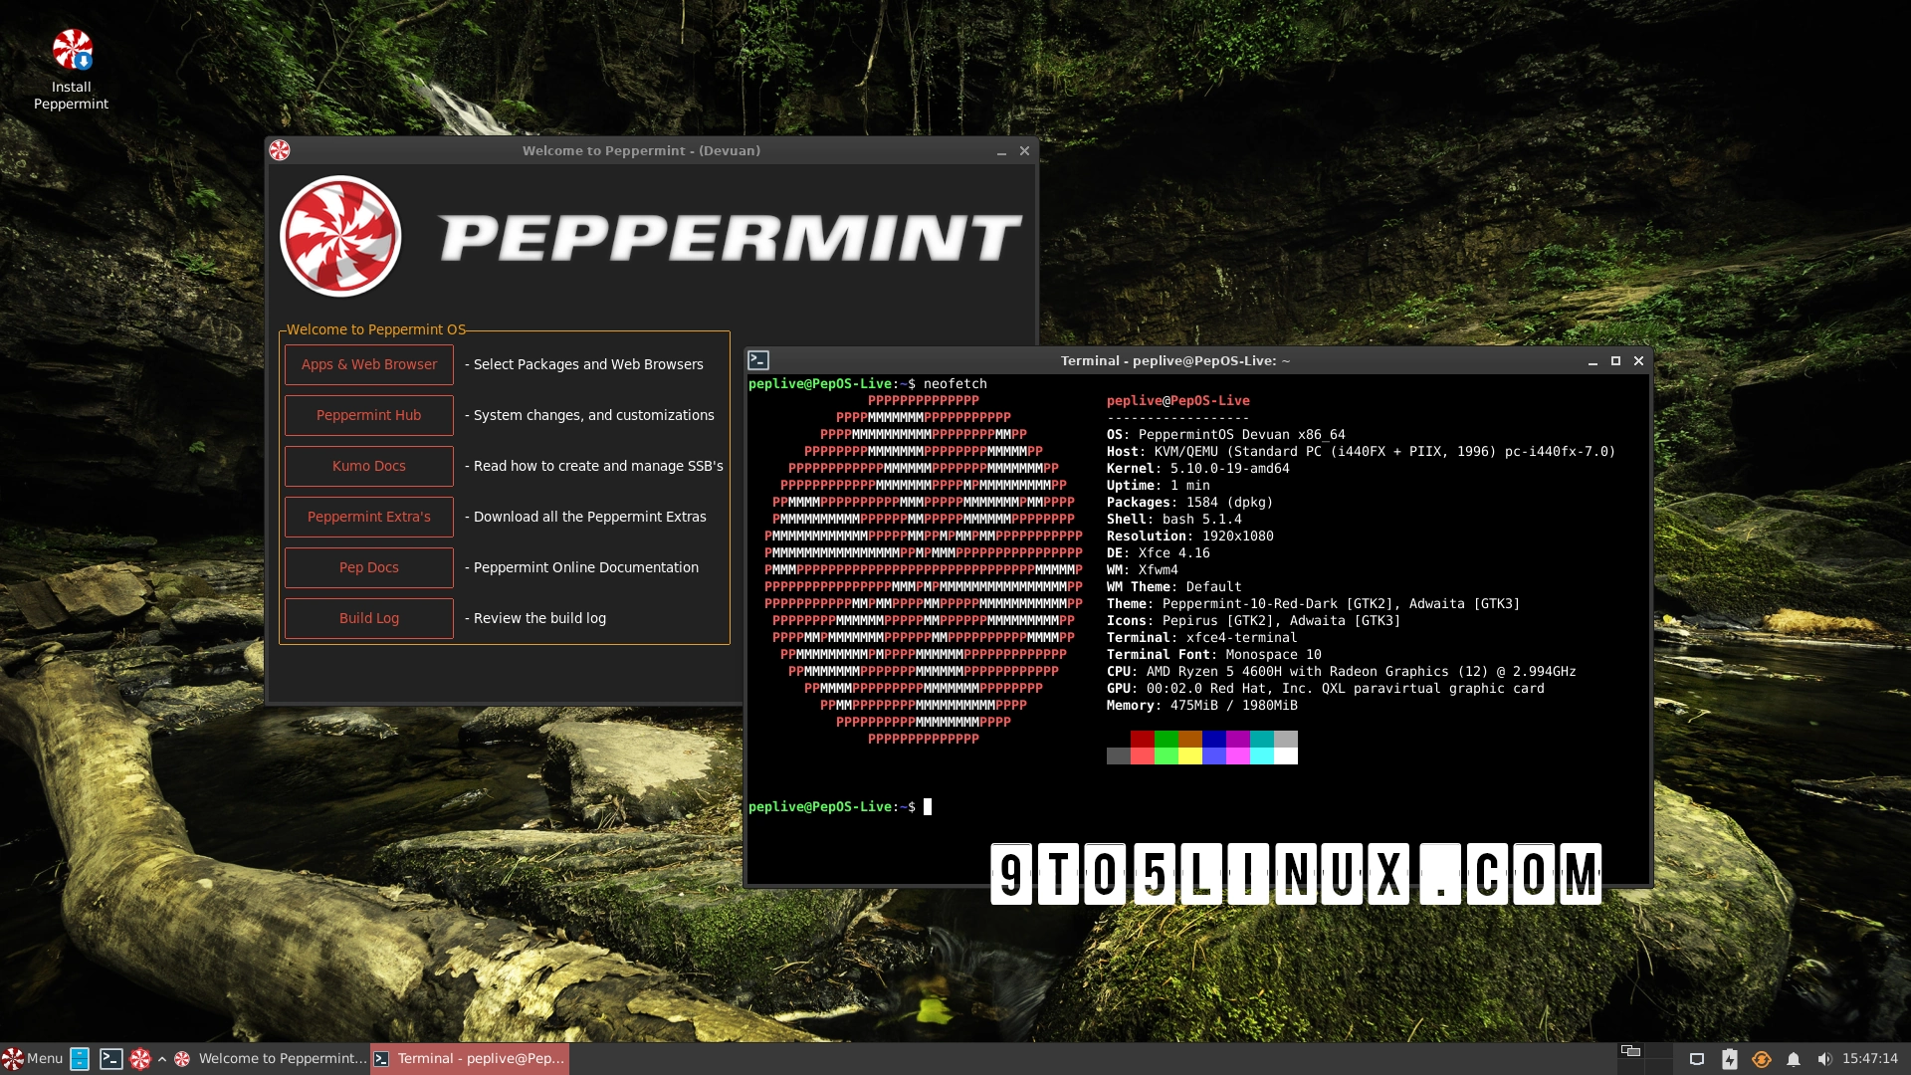Open the battery power indicator icon
Image resolution: width=1911 pixels, height=1075 pixels.
(1729, 1058)
